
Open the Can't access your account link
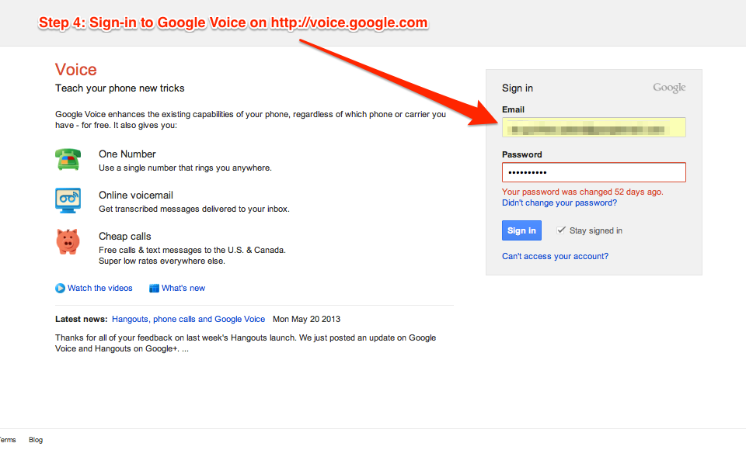click(x=555, y=257)
